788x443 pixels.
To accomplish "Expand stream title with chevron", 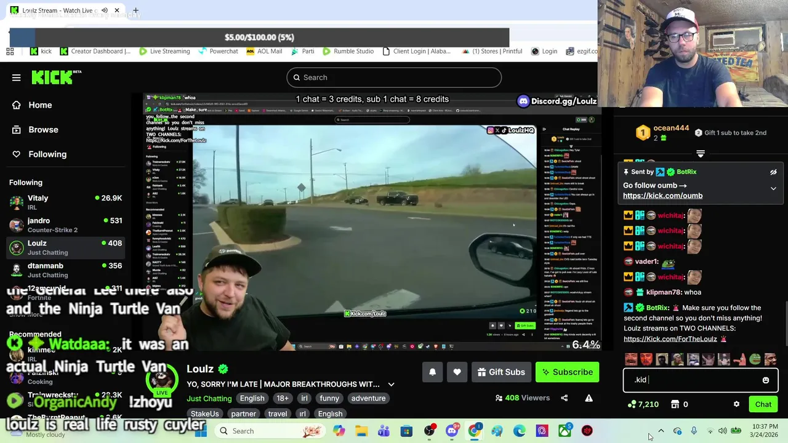I will point(391,385).
